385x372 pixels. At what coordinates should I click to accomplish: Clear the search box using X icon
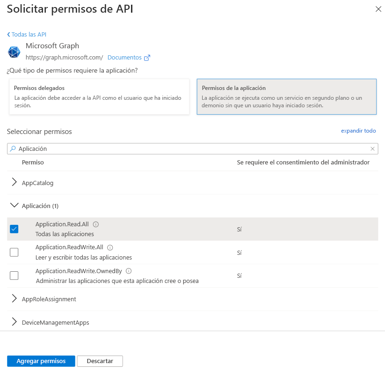[372, 149]
